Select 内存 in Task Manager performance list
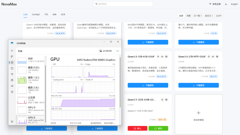This screenshot has width=240, height=135. click(x=31, y=60)
